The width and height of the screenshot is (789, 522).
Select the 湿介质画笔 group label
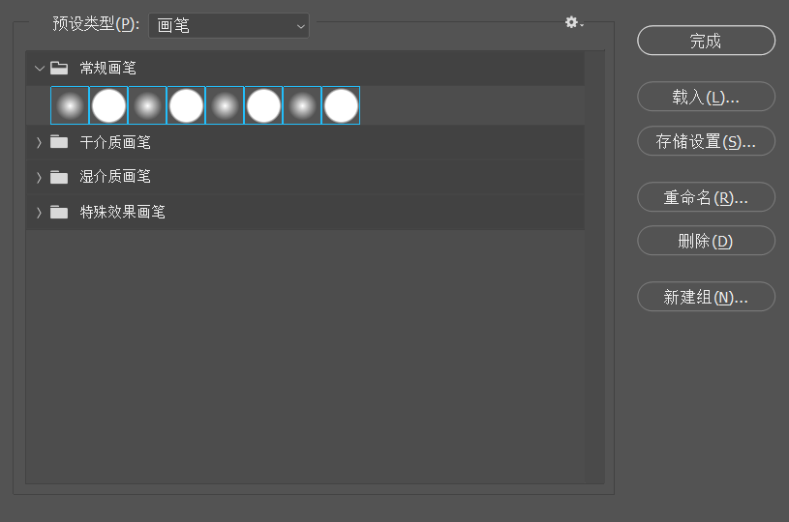click(115, 177)
